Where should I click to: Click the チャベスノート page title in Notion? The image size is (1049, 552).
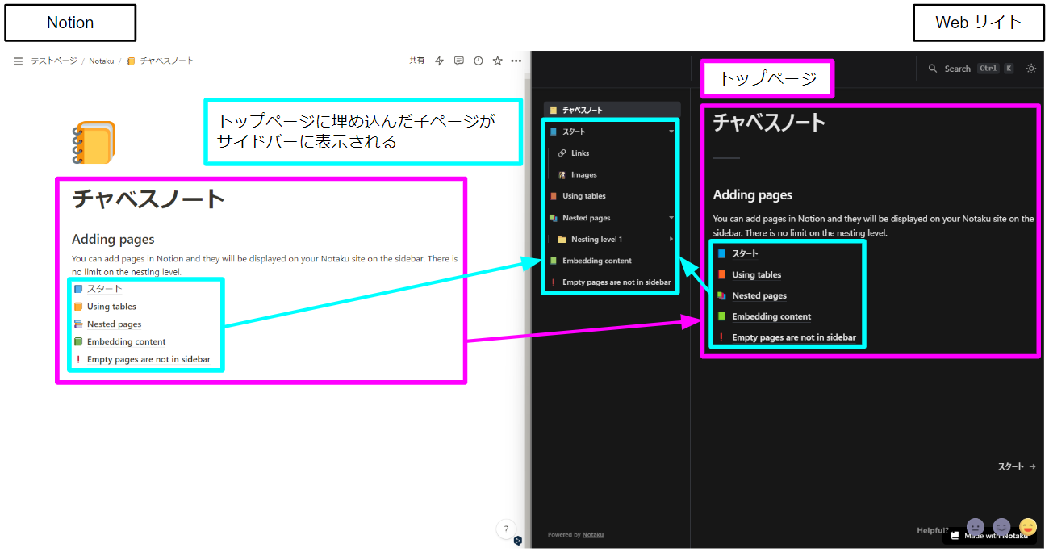pos(148,199)
